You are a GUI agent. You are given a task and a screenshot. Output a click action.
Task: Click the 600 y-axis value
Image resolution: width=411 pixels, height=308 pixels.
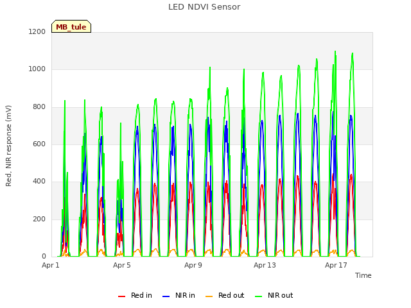[39, 144]
